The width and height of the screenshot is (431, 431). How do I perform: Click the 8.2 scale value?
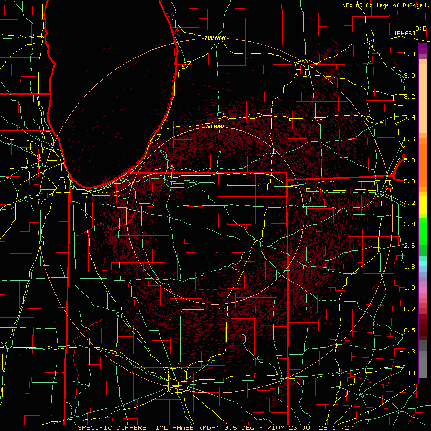(x=409, y=96)
